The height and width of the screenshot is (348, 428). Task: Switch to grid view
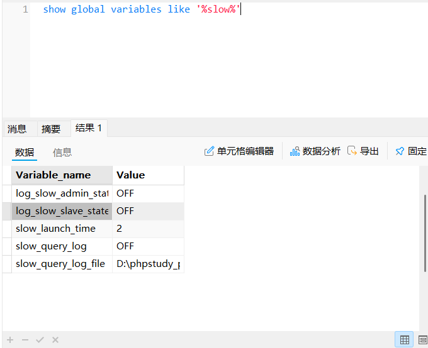pos(404,340)
